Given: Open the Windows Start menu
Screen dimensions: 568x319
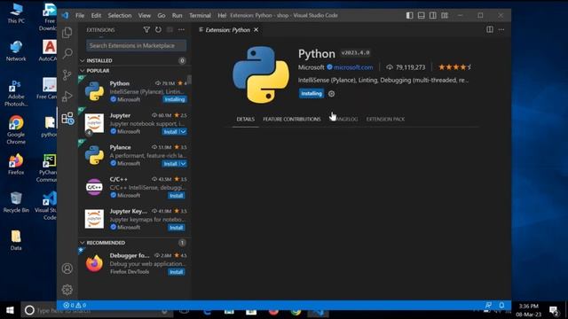Looking at the screenshot, I should [10, 310].
